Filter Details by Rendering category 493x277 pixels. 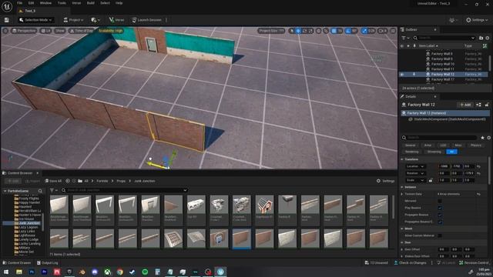tap(412, 152)
